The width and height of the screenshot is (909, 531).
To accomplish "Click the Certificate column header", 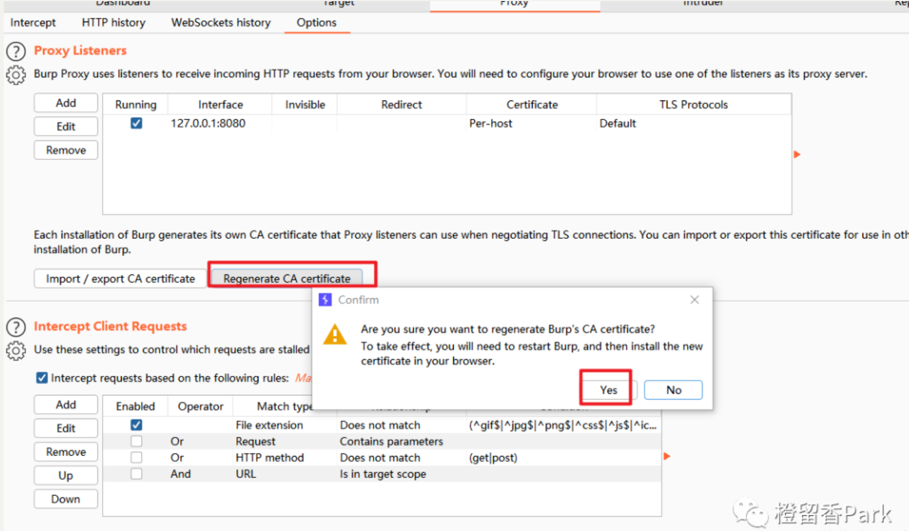I will tap(532, 105).
